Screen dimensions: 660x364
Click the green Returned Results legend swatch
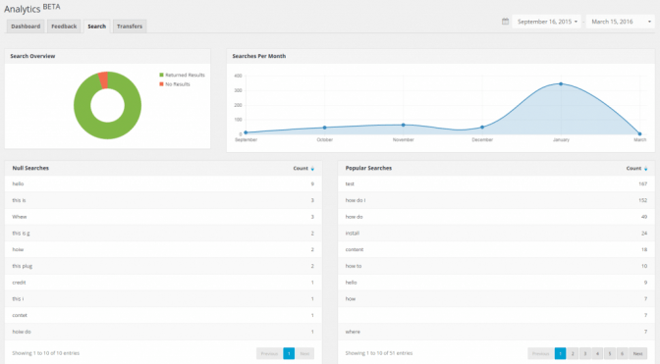coord(161,75)
